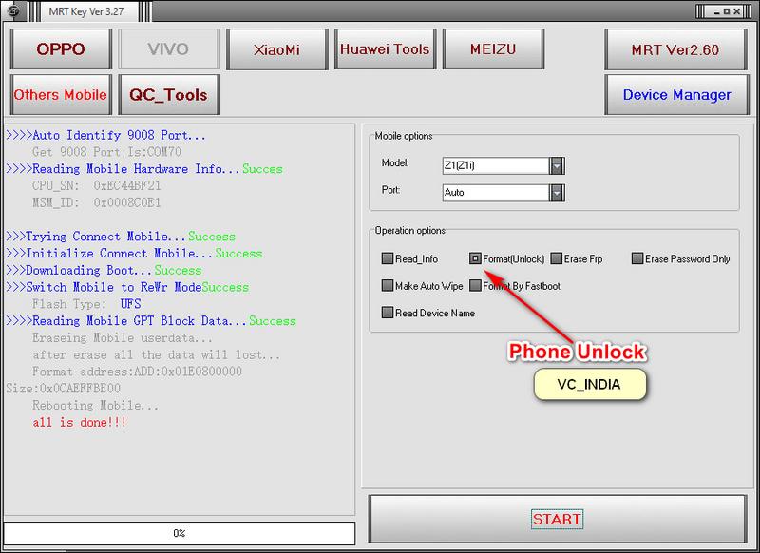Image resolution: width=760 pixels, height=553 pixels.
Task: Switch to the XiaoMi tools
Action: [x=276, y=49]
